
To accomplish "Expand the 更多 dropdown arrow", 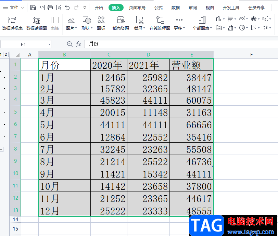I will pyautogui.click(x=184, y=28).
